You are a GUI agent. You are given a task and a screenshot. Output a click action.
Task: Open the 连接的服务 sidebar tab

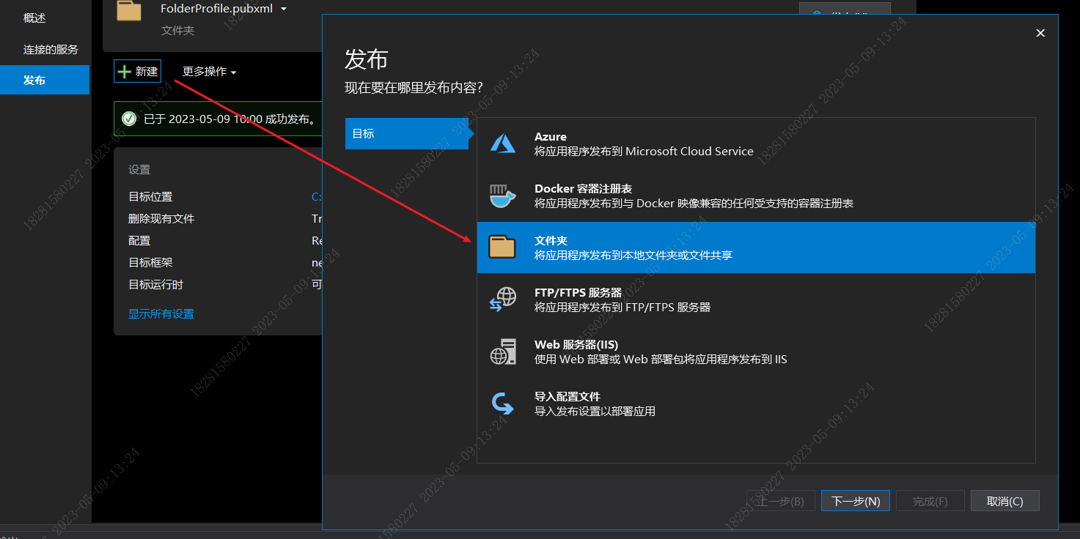[45, 49]
